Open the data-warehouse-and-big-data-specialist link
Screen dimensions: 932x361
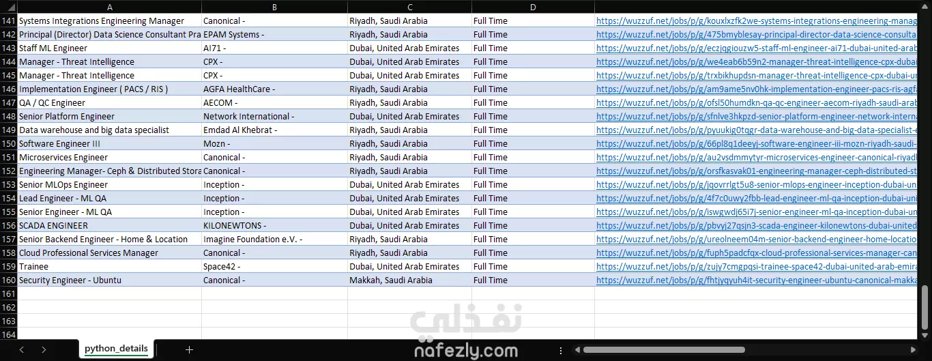click(x=757, y=130)
